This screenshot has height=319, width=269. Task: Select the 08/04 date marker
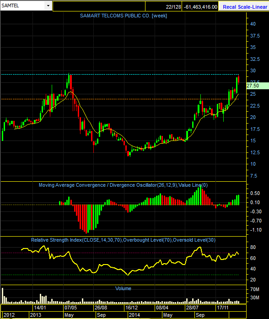pyautogui.click(x=162, y=308)
